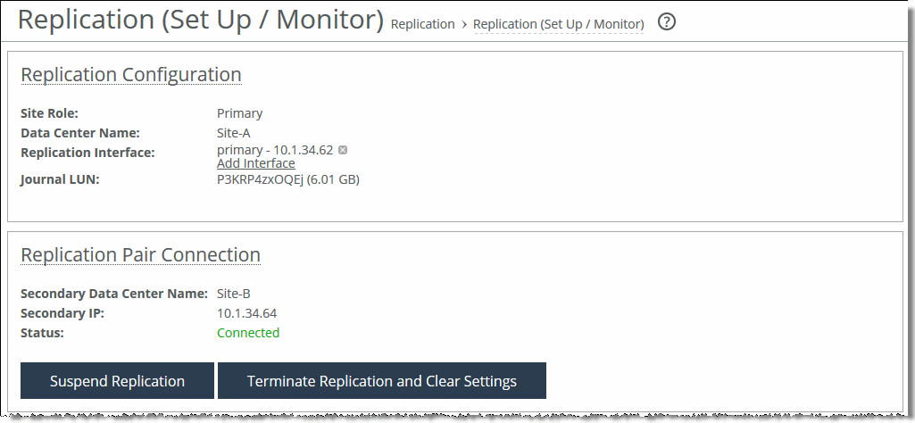Click the Replication Pair Connection section heading
This screenshot has height=423, width=915.
pos(140,255)
